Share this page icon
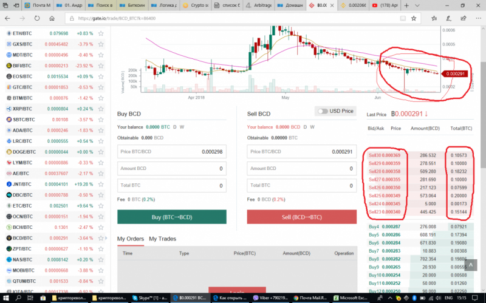 [x=464, y=18]
